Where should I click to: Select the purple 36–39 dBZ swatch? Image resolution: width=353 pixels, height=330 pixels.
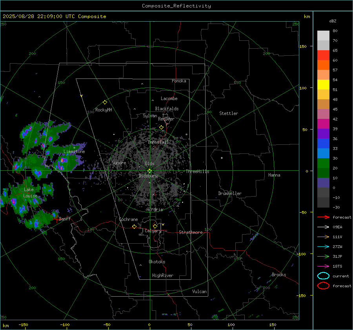pos(323,133)
